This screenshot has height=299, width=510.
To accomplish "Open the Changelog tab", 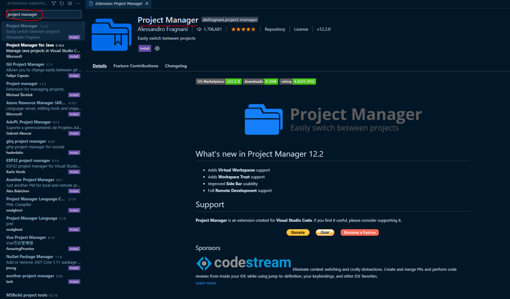I will (176, 66).
